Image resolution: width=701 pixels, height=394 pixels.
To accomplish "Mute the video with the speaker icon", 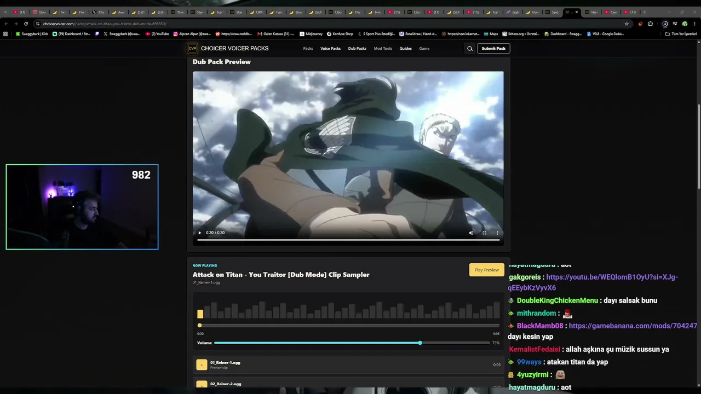I will [471, 233].
